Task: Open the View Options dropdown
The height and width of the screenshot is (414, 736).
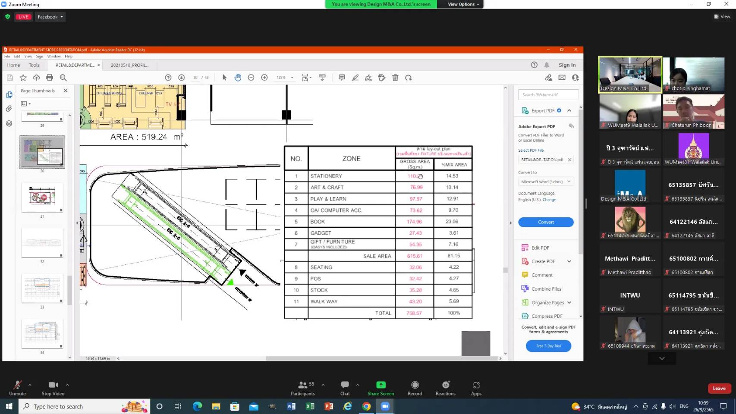Action: coord(463,4)
